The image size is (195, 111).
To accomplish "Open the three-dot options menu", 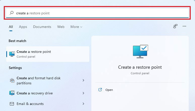I will pos(184,26).
